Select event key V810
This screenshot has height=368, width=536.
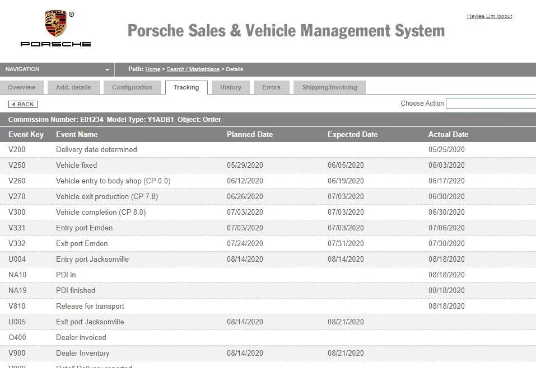click(x=17, y=306)
